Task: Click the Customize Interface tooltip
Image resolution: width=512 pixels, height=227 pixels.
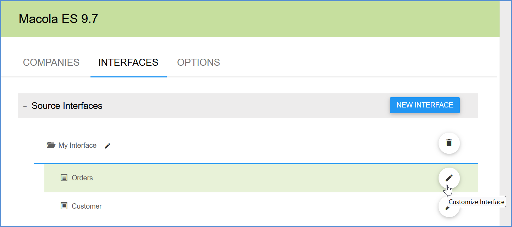Action: pos(476,202)
